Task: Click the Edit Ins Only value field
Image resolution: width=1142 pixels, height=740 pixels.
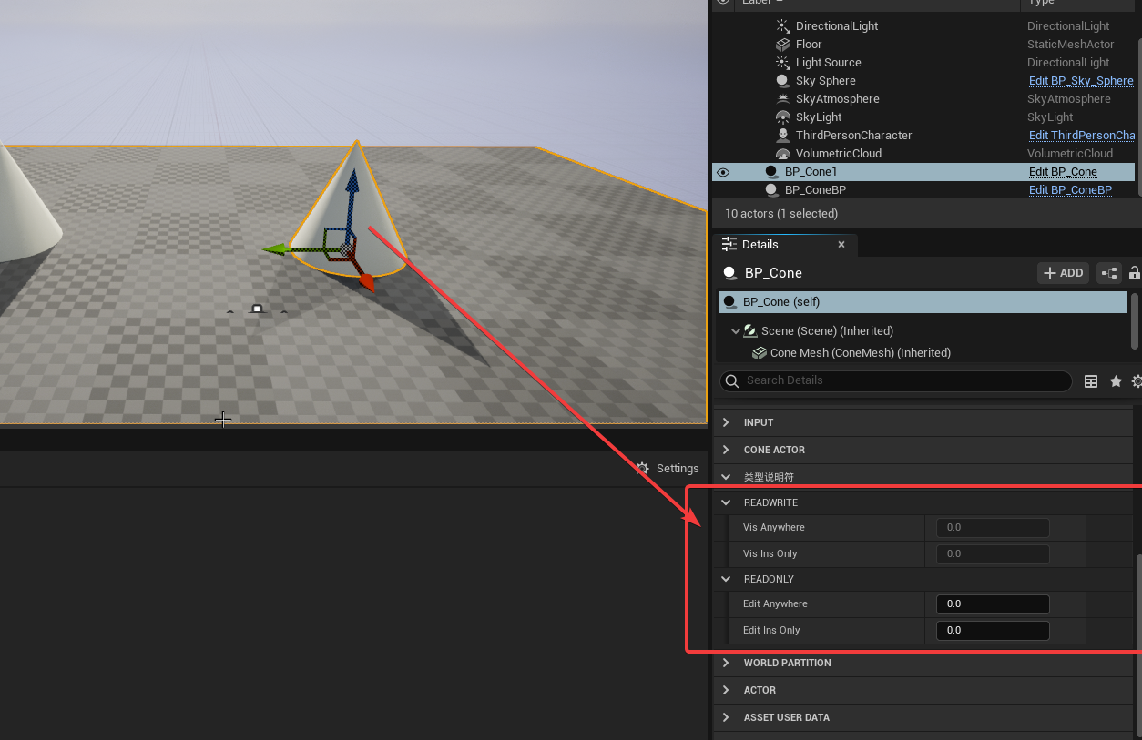Action: [993, 631]
